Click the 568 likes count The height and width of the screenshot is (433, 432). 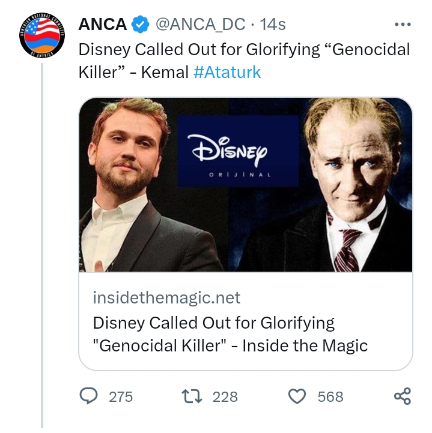pyautogui.click(x=330, y=396)
